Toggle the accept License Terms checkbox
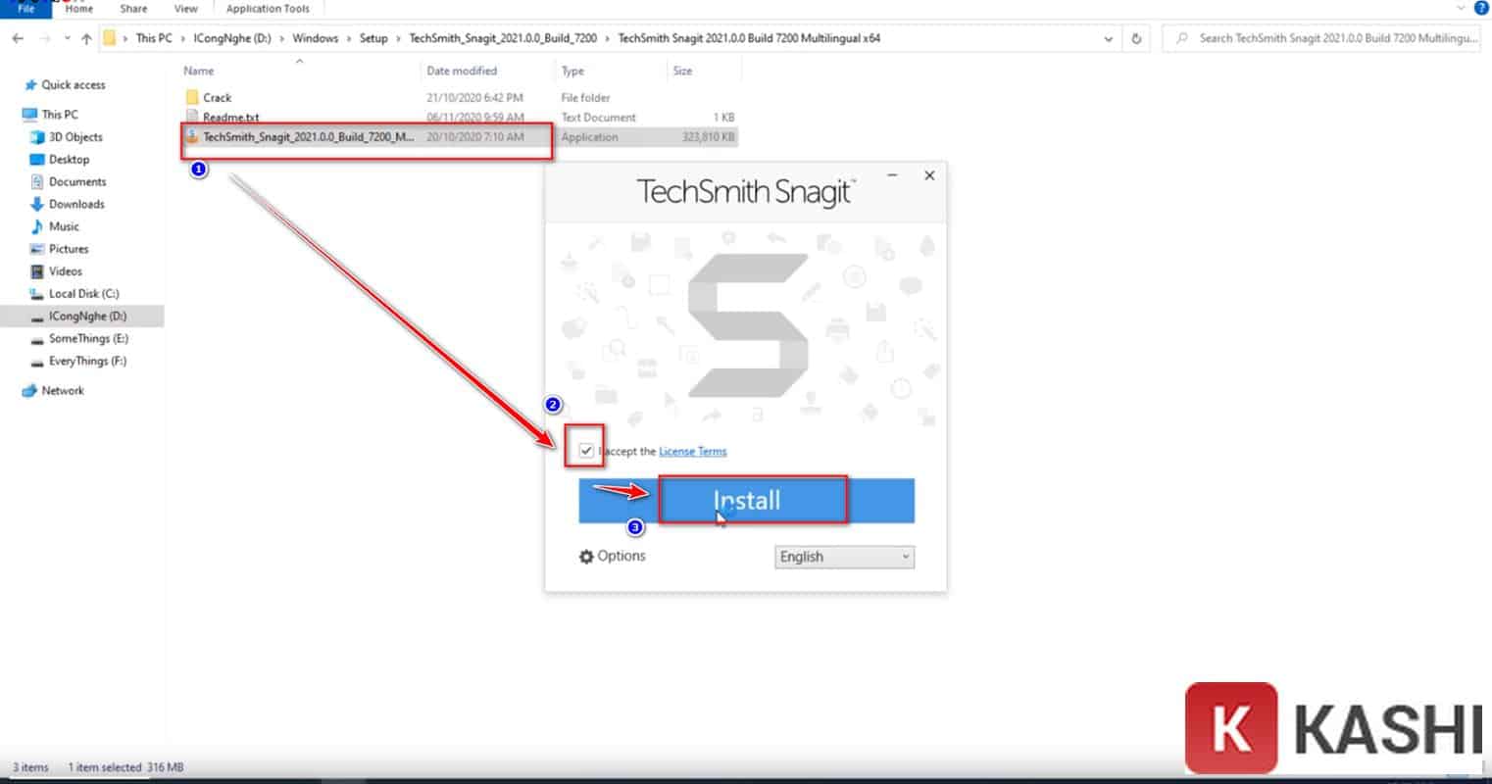Viewport: 1492px width, 784px height. [586, 451]
